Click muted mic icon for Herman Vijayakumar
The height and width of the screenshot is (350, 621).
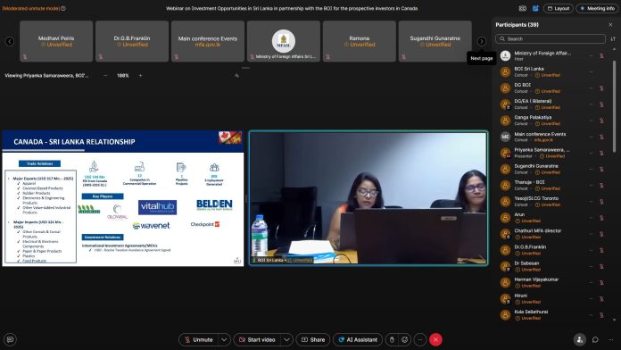601,283
